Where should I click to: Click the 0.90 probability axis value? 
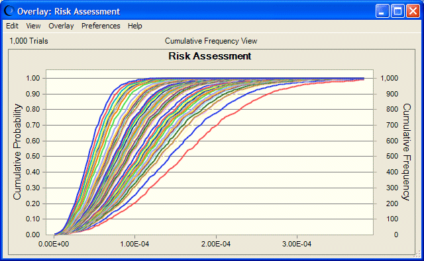tap(32, 94)
